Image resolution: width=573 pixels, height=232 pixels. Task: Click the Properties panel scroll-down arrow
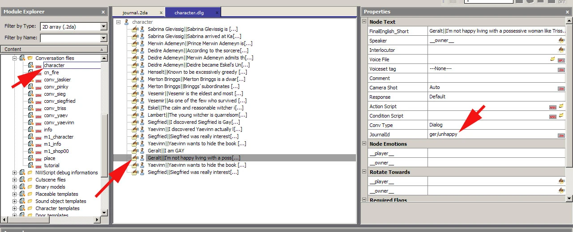[x=569, y=198]
